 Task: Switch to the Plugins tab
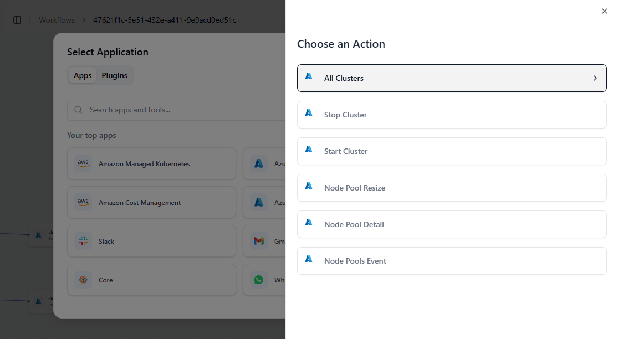tap(114, 75)
